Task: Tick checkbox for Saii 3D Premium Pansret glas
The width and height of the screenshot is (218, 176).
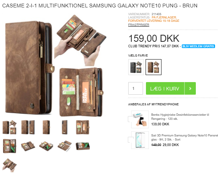Action: coord(130,140)
